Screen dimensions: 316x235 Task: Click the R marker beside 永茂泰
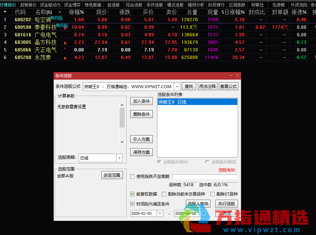pyautogui.click(x=65, y=58)
